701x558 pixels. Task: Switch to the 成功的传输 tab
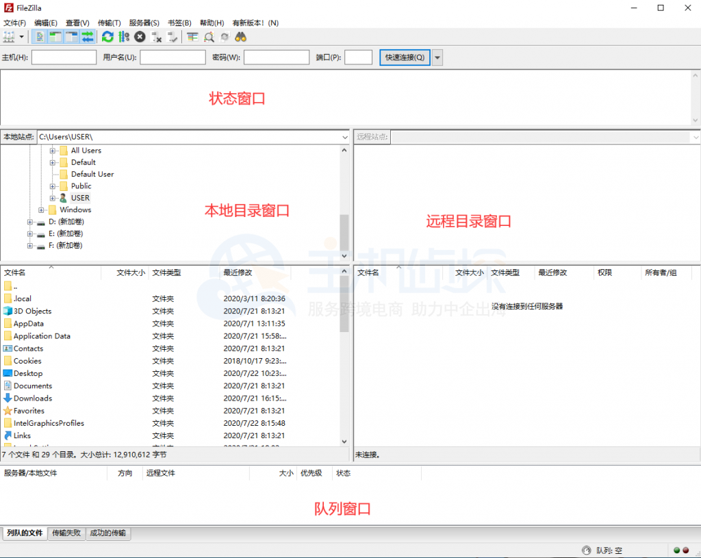108,533
